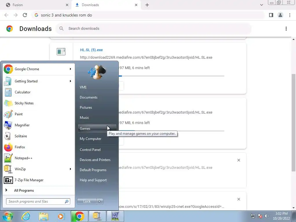
Task: Open Downloads page more actions menu
Action: [286, 29]
